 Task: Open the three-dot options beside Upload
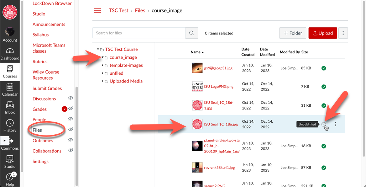[343, 33]
